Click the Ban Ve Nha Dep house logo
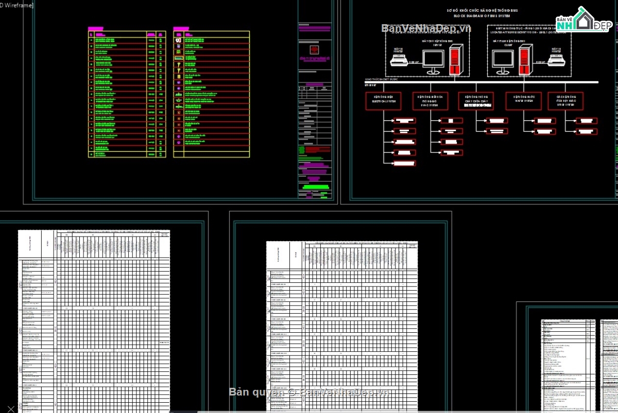Image resolution: width=618 pixels, height=413 pixels. (583, 21)
